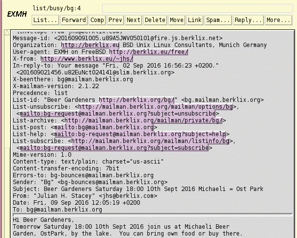297x238 pixels.
Task: Open the Spam... menu
Action: tap(217, 20)
